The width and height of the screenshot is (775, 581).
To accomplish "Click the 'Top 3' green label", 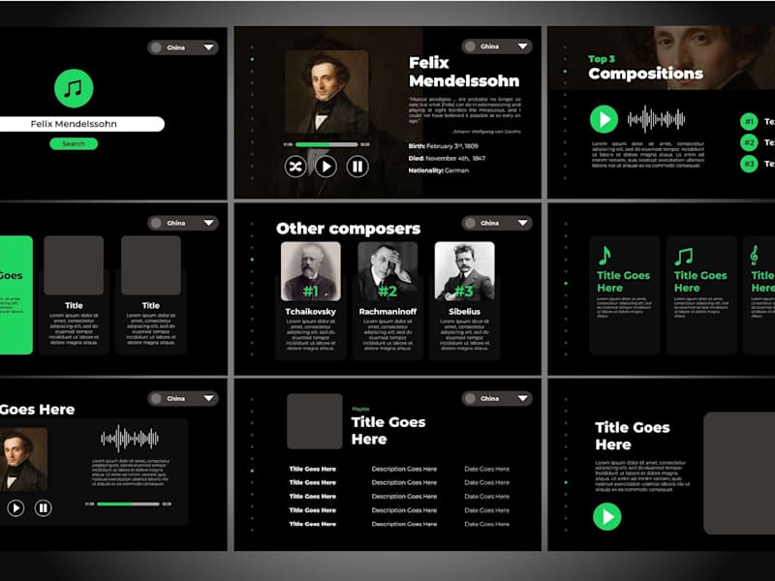I will click(602, 59).
